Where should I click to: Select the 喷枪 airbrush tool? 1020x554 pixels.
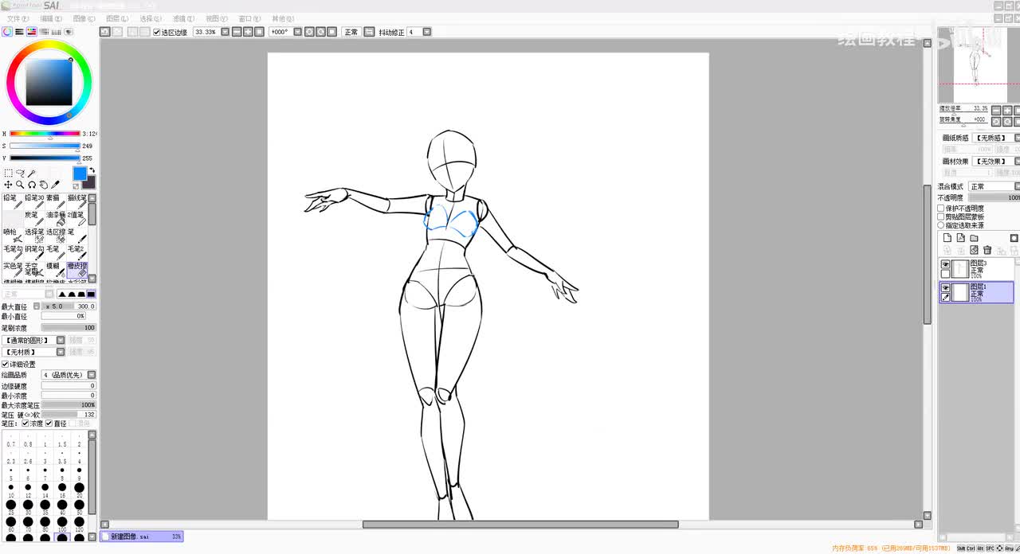click(12, 236)
